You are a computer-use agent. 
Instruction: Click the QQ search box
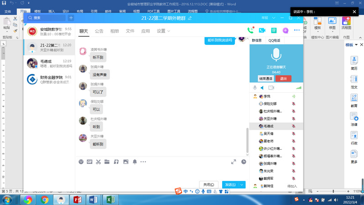47,18
